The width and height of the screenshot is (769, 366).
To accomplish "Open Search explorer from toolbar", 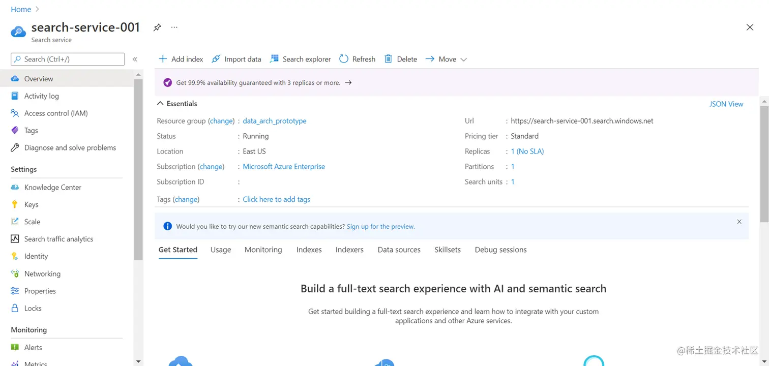I will pyautogui.click(x=300, y=59).
